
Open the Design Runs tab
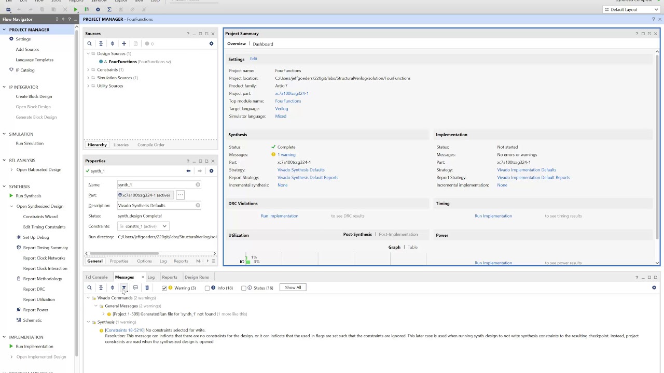click(x=197, y=277)
